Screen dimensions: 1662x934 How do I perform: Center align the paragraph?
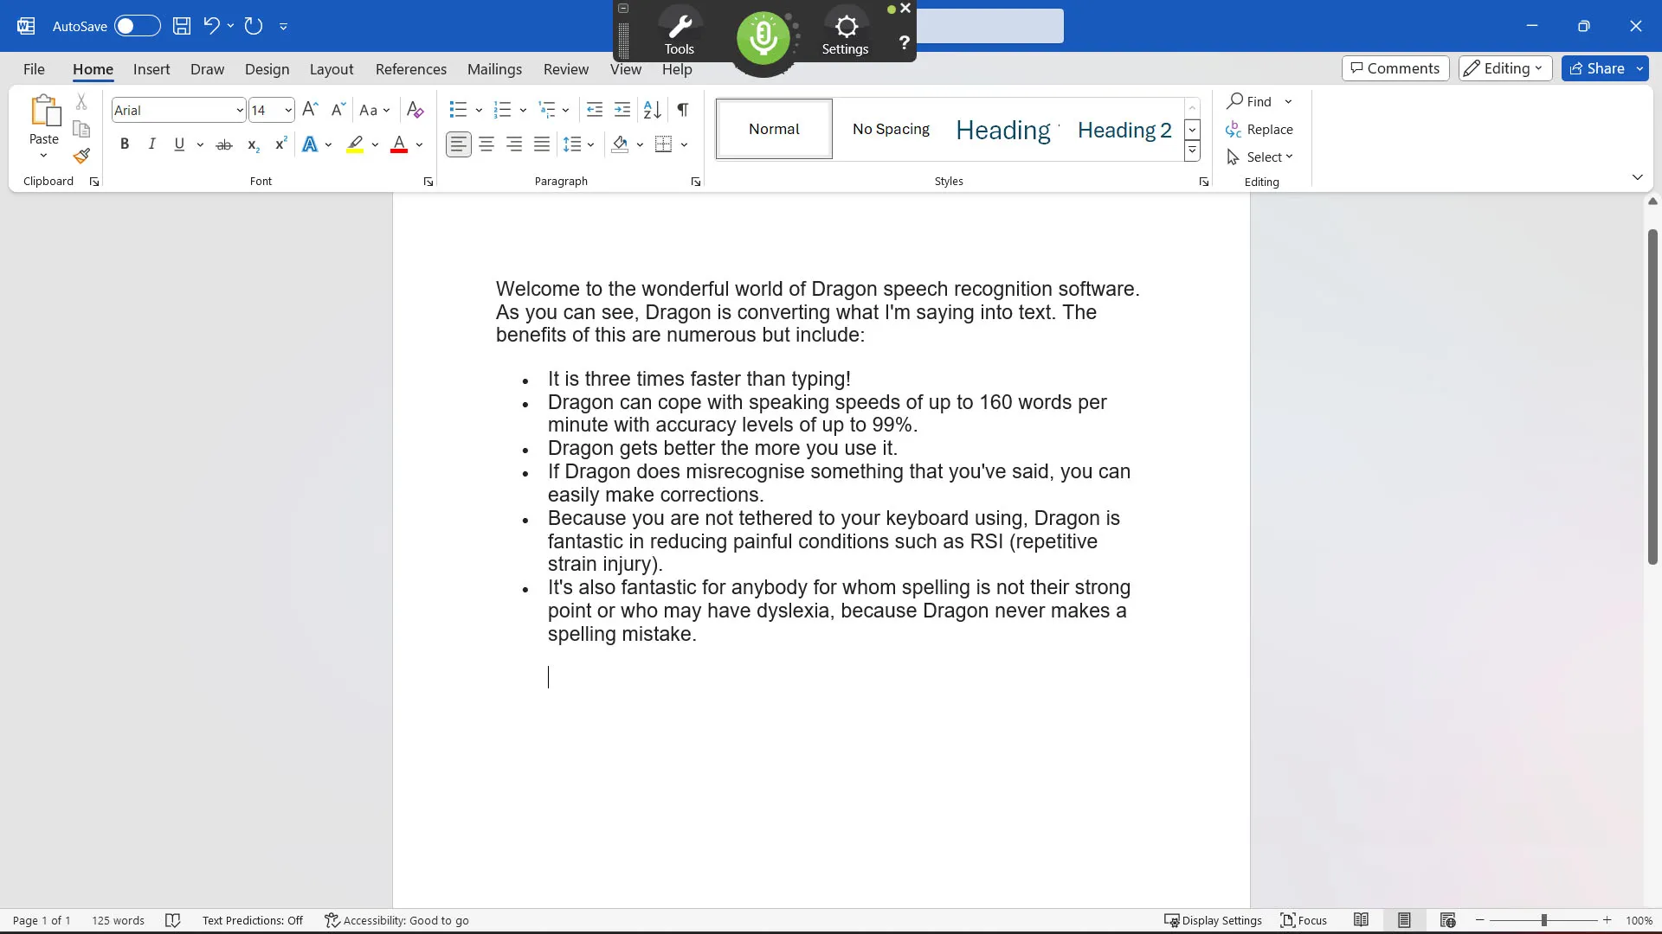486,144
